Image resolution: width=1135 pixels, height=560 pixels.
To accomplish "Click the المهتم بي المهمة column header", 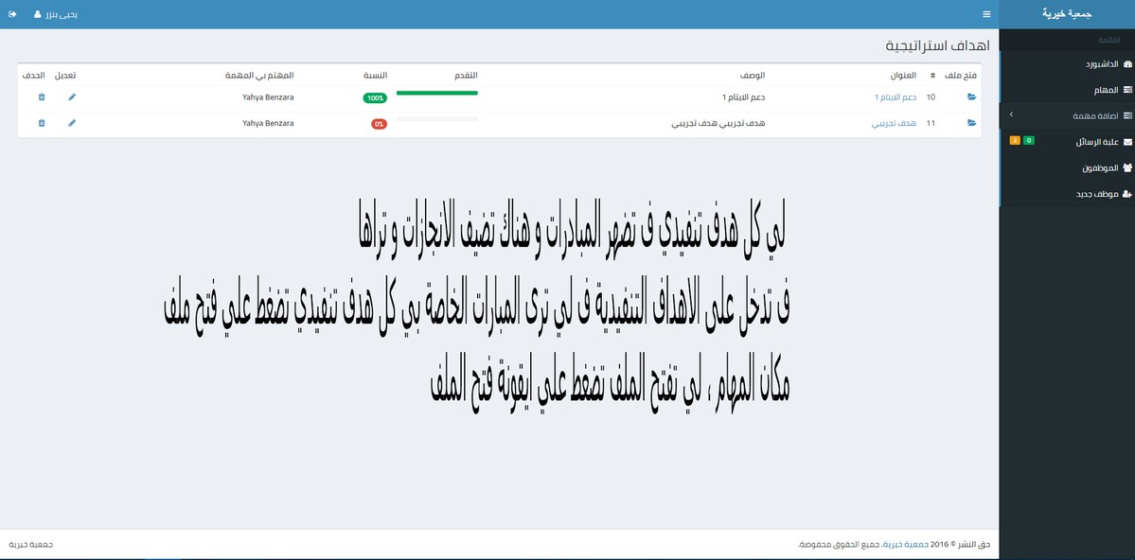I will click(x=260, y=76).
